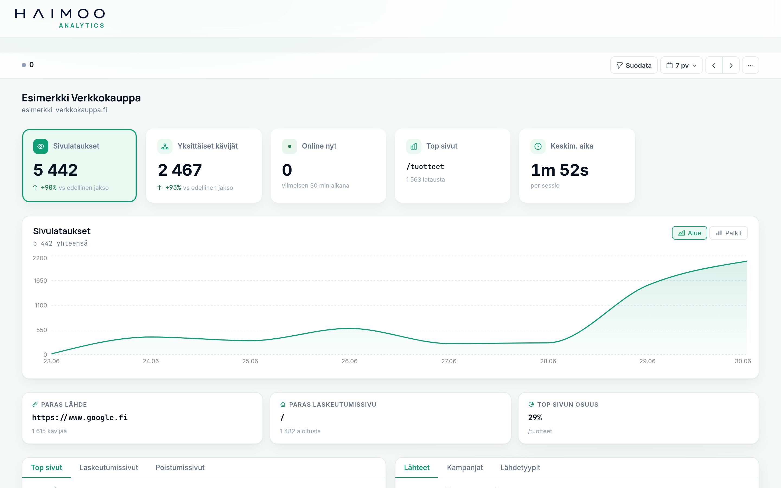Click the up arrow next to +90%
Screen dimensions: 781x488
coord(35,188)
